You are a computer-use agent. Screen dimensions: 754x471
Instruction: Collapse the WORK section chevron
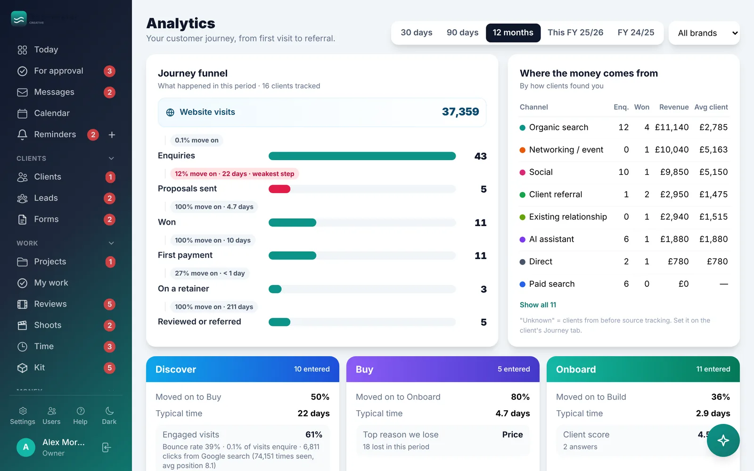(x=111, y=243)
